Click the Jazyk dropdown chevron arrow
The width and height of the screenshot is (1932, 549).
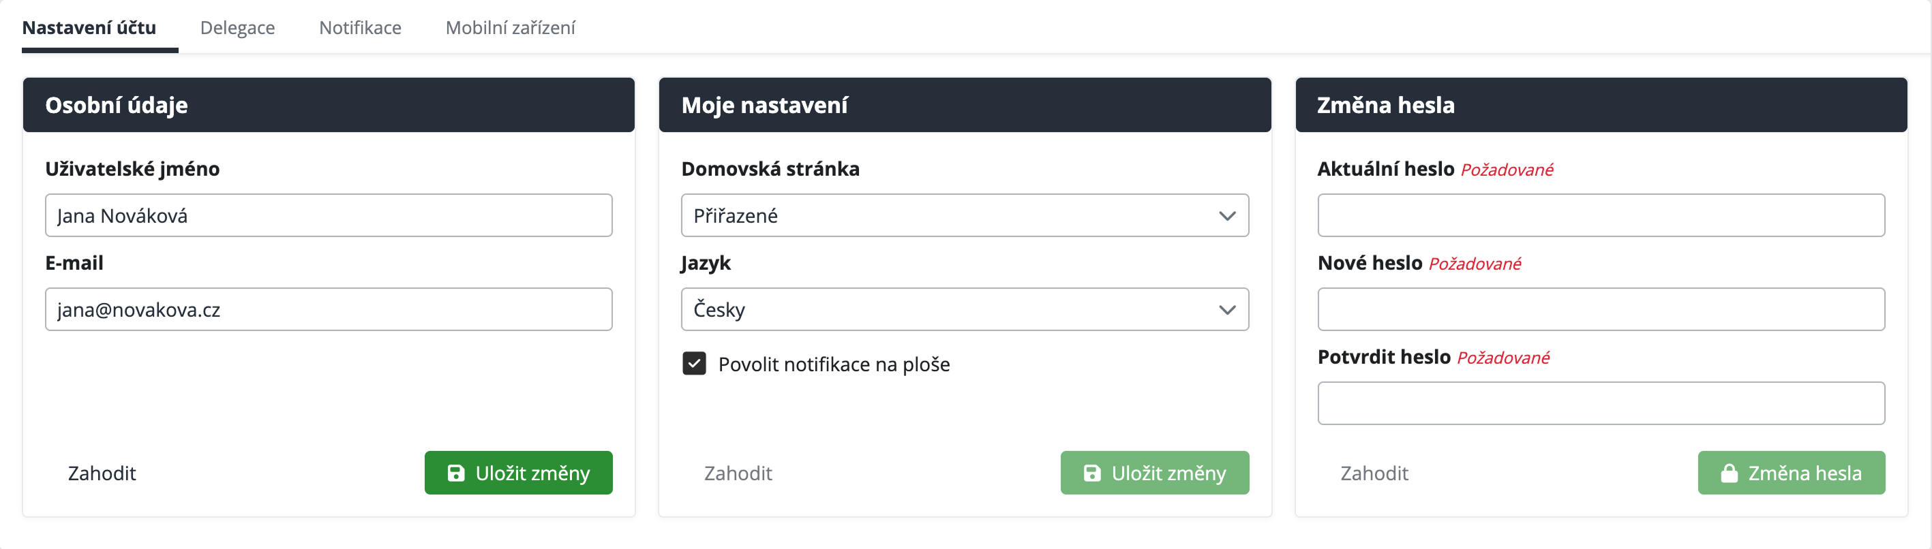coord(1227,310)
